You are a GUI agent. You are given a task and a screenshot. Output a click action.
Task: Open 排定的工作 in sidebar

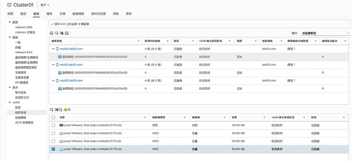[x=22, y=97]
